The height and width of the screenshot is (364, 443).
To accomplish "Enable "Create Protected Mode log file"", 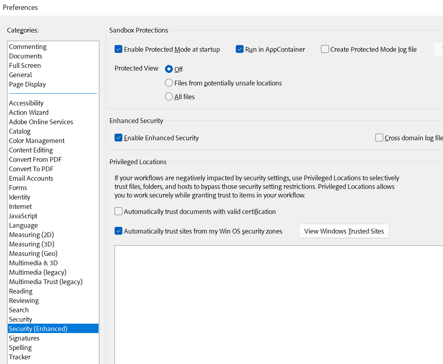I will pos(325,49).
